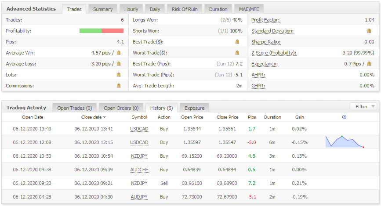
Task: Show the Open Orders (0) tab
Action: tap(121, 108)
